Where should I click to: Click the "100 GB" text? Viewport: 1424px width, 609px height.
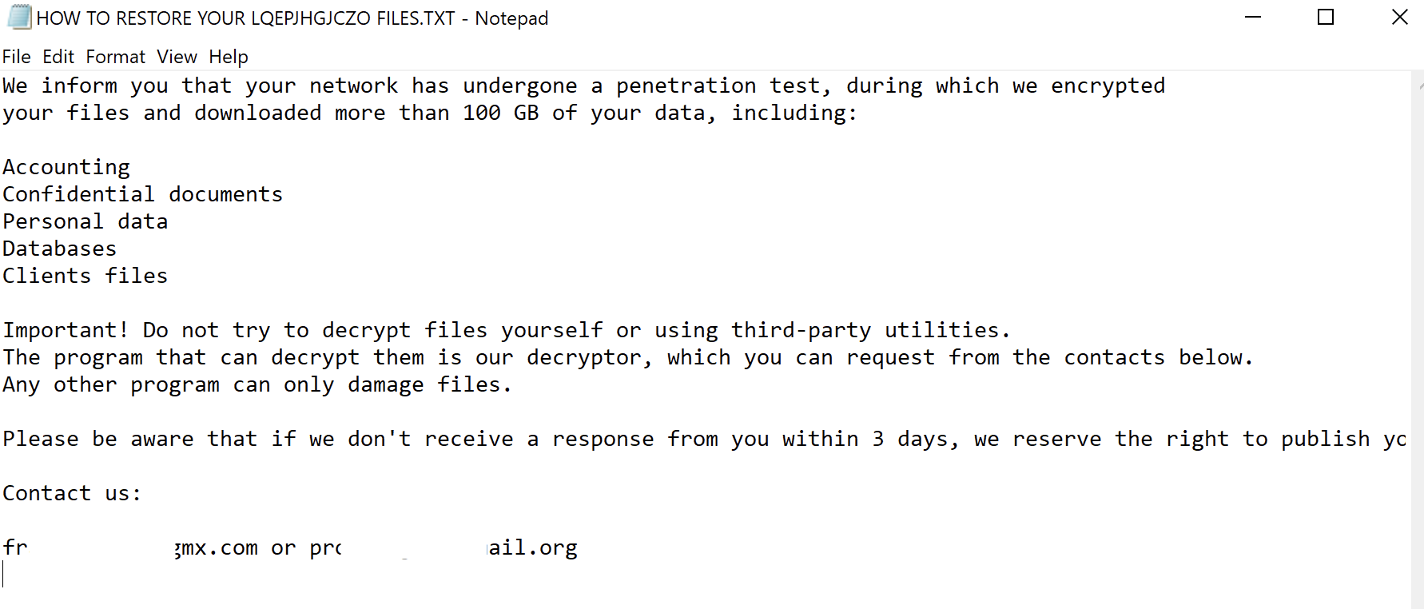(x=501, y=113)
